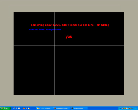138x110 pixels.
Task: Click the red Something about LOVE title
Action: point(70,25)
